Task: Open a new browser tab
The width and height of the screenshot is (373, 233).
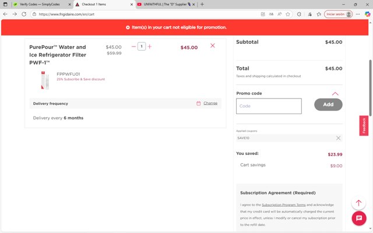Action: click(x=202, y=4)
